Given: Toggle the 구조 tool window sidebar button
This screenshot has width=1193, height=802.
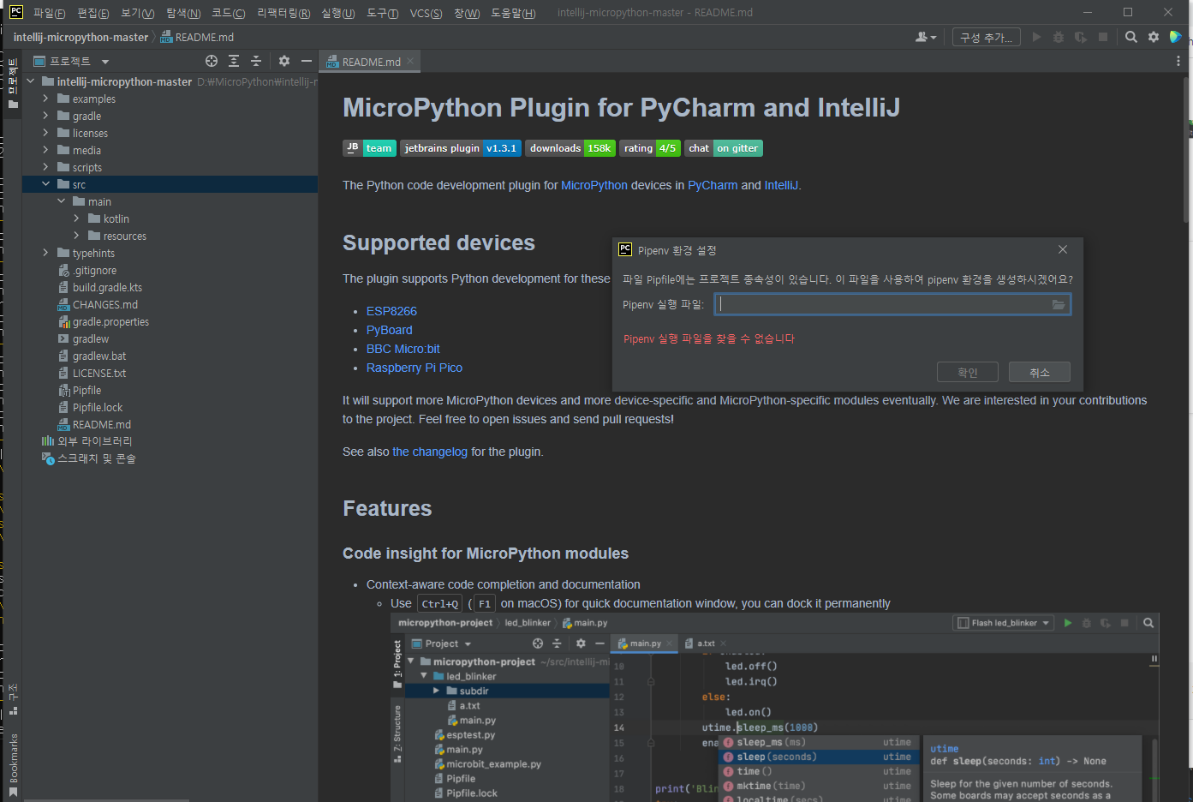Looking at the screenshot, I should click(12, 699).
